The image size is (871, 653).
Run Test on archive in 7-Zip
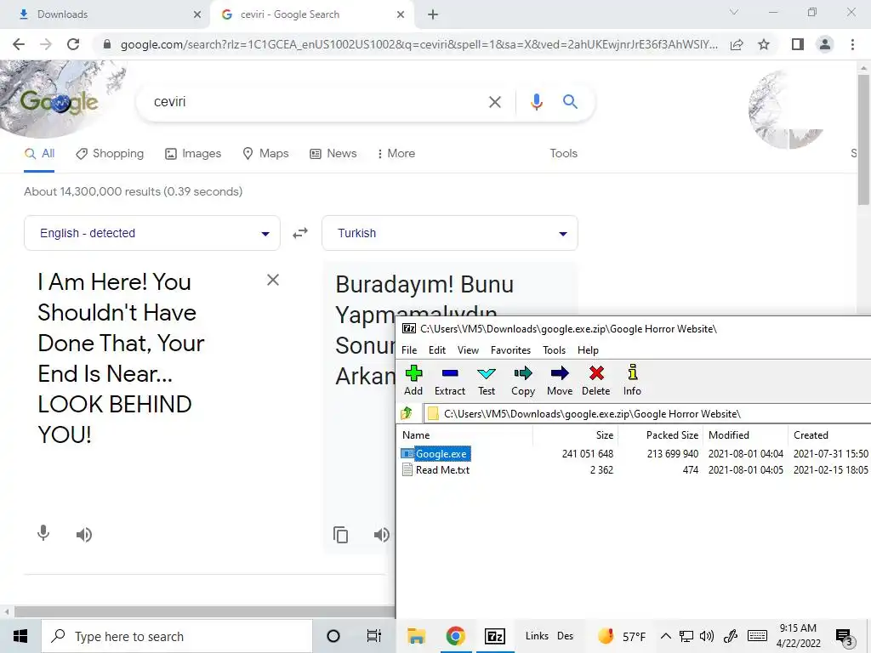[x=486, y=380]
